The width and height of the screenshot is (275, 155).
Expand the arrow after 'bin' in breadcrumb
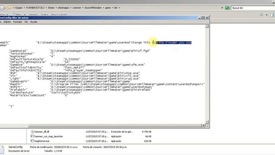[x=119, y=8]
